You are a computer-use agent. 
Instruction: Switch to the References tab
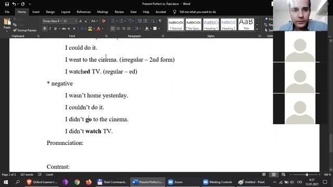pos(84,12)
